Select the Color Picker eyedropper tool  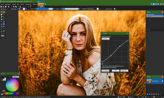click(4, 29)
